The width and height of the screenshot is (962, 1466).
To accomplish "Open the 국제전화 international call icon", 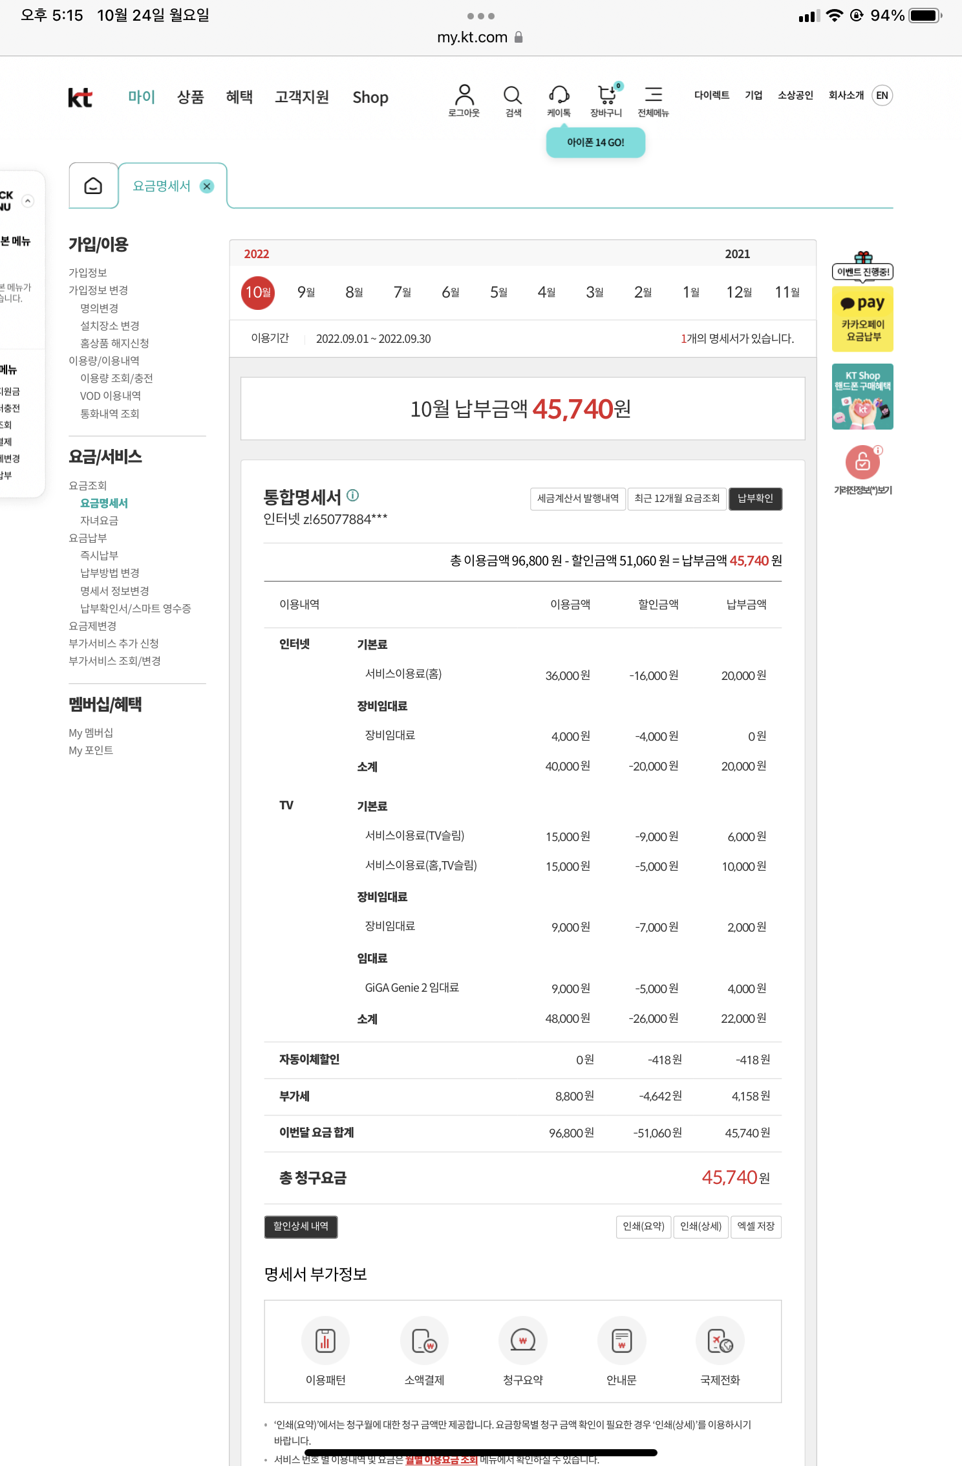I will 720,1340.
